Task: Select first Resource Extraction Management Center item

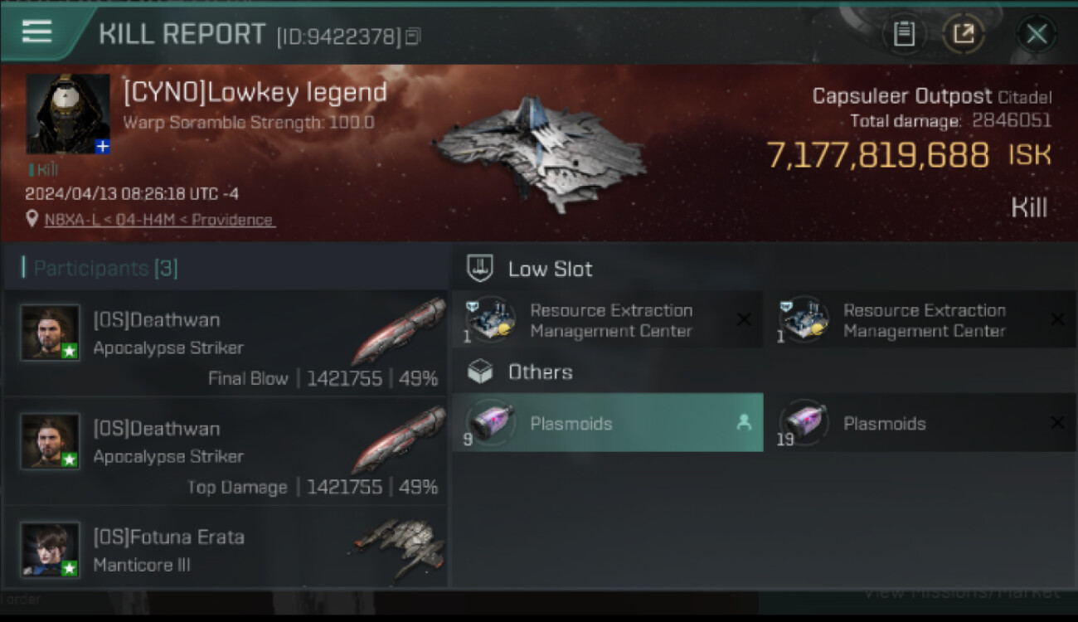Action: (608, 320)
